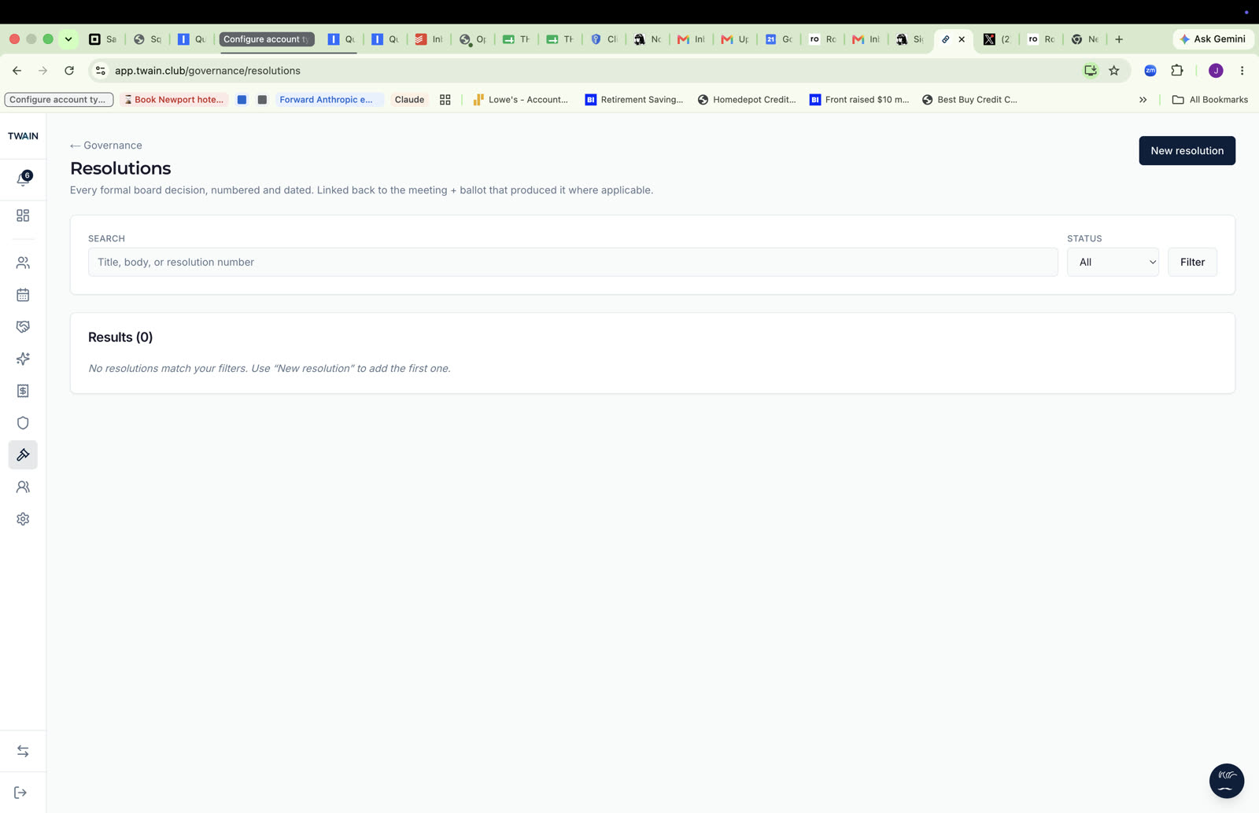Click the shield icon in sidebar
Viewport: 1259px width, 813px height.
(23, 423)
